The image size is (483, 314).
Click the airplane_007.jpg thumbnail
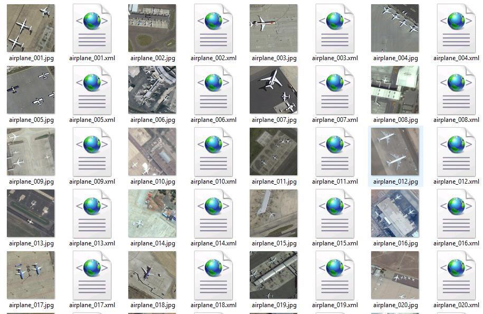point(273,90)
